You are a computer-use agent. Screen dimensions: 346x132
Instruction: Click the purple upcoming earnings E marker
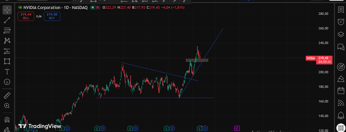(237, 128)
